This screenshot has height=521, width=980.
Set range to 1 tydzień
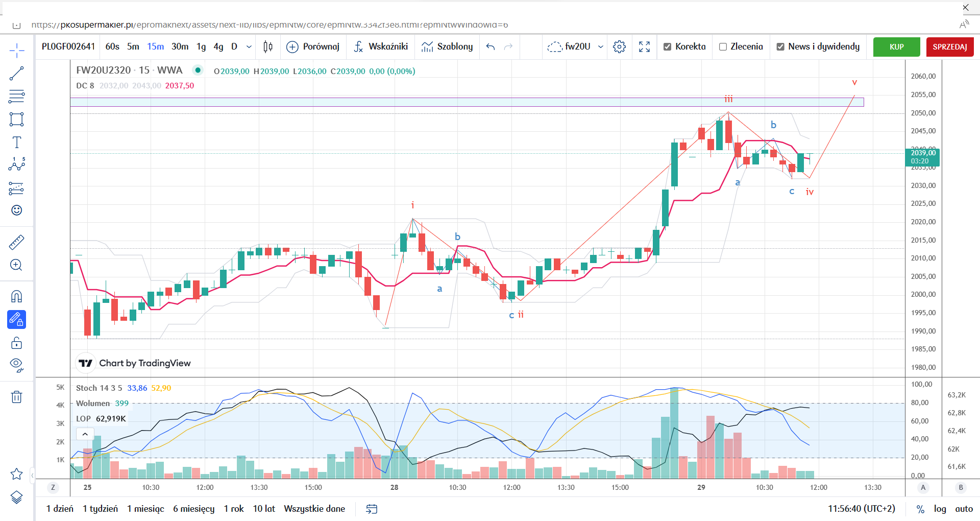pos(100,509)
